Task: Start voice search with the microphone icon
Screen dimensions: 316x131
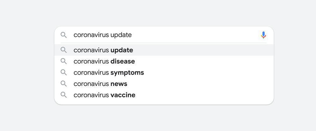Action: [263, 35]
